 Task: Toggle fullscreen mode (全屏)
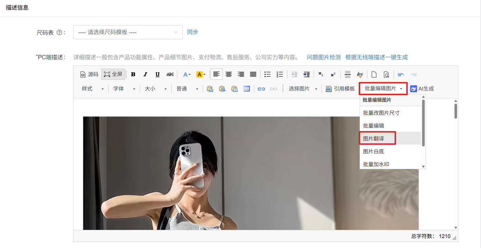113,74
